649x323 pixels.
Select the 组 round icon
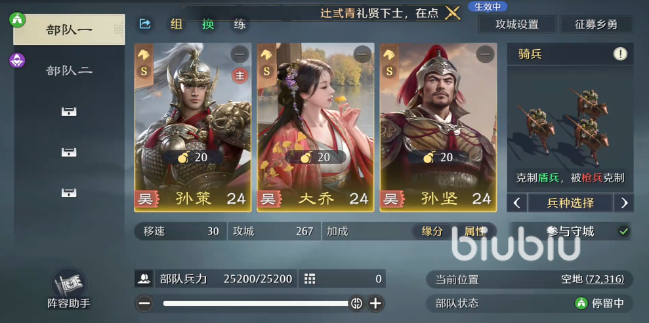[x=177, y=24]
